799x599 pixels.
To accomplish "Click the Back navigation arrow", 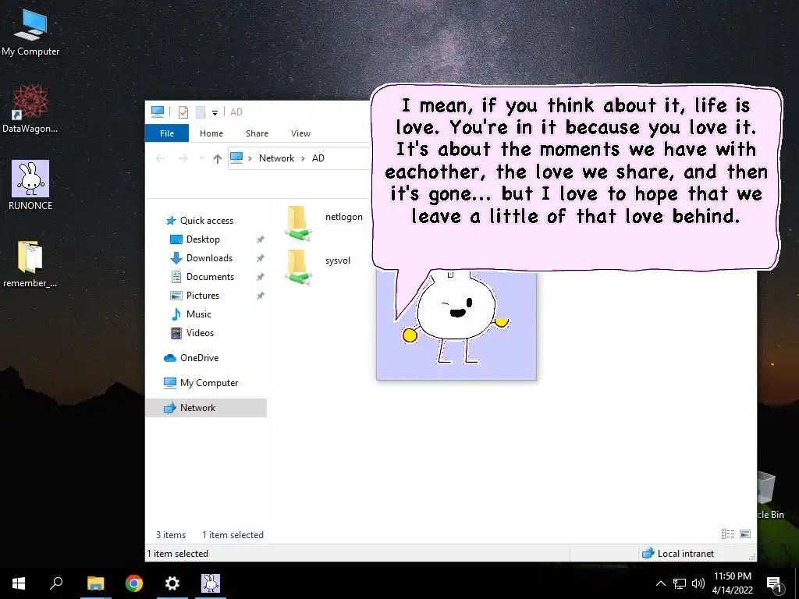I will tap(160, 158).
